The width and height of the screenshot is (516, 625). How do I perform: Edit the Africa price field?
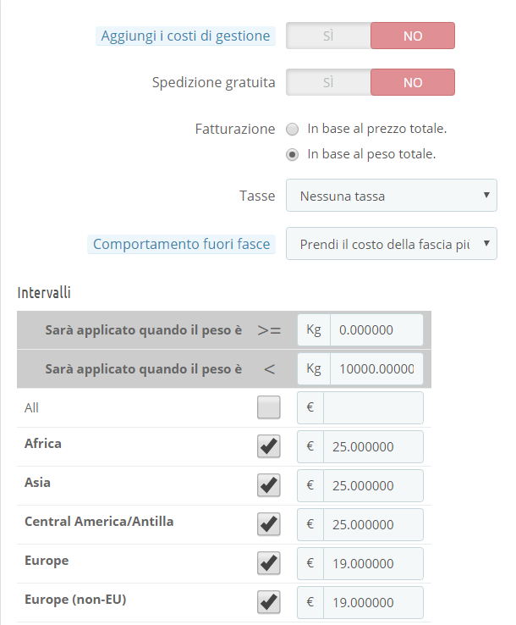pos(372,447)
